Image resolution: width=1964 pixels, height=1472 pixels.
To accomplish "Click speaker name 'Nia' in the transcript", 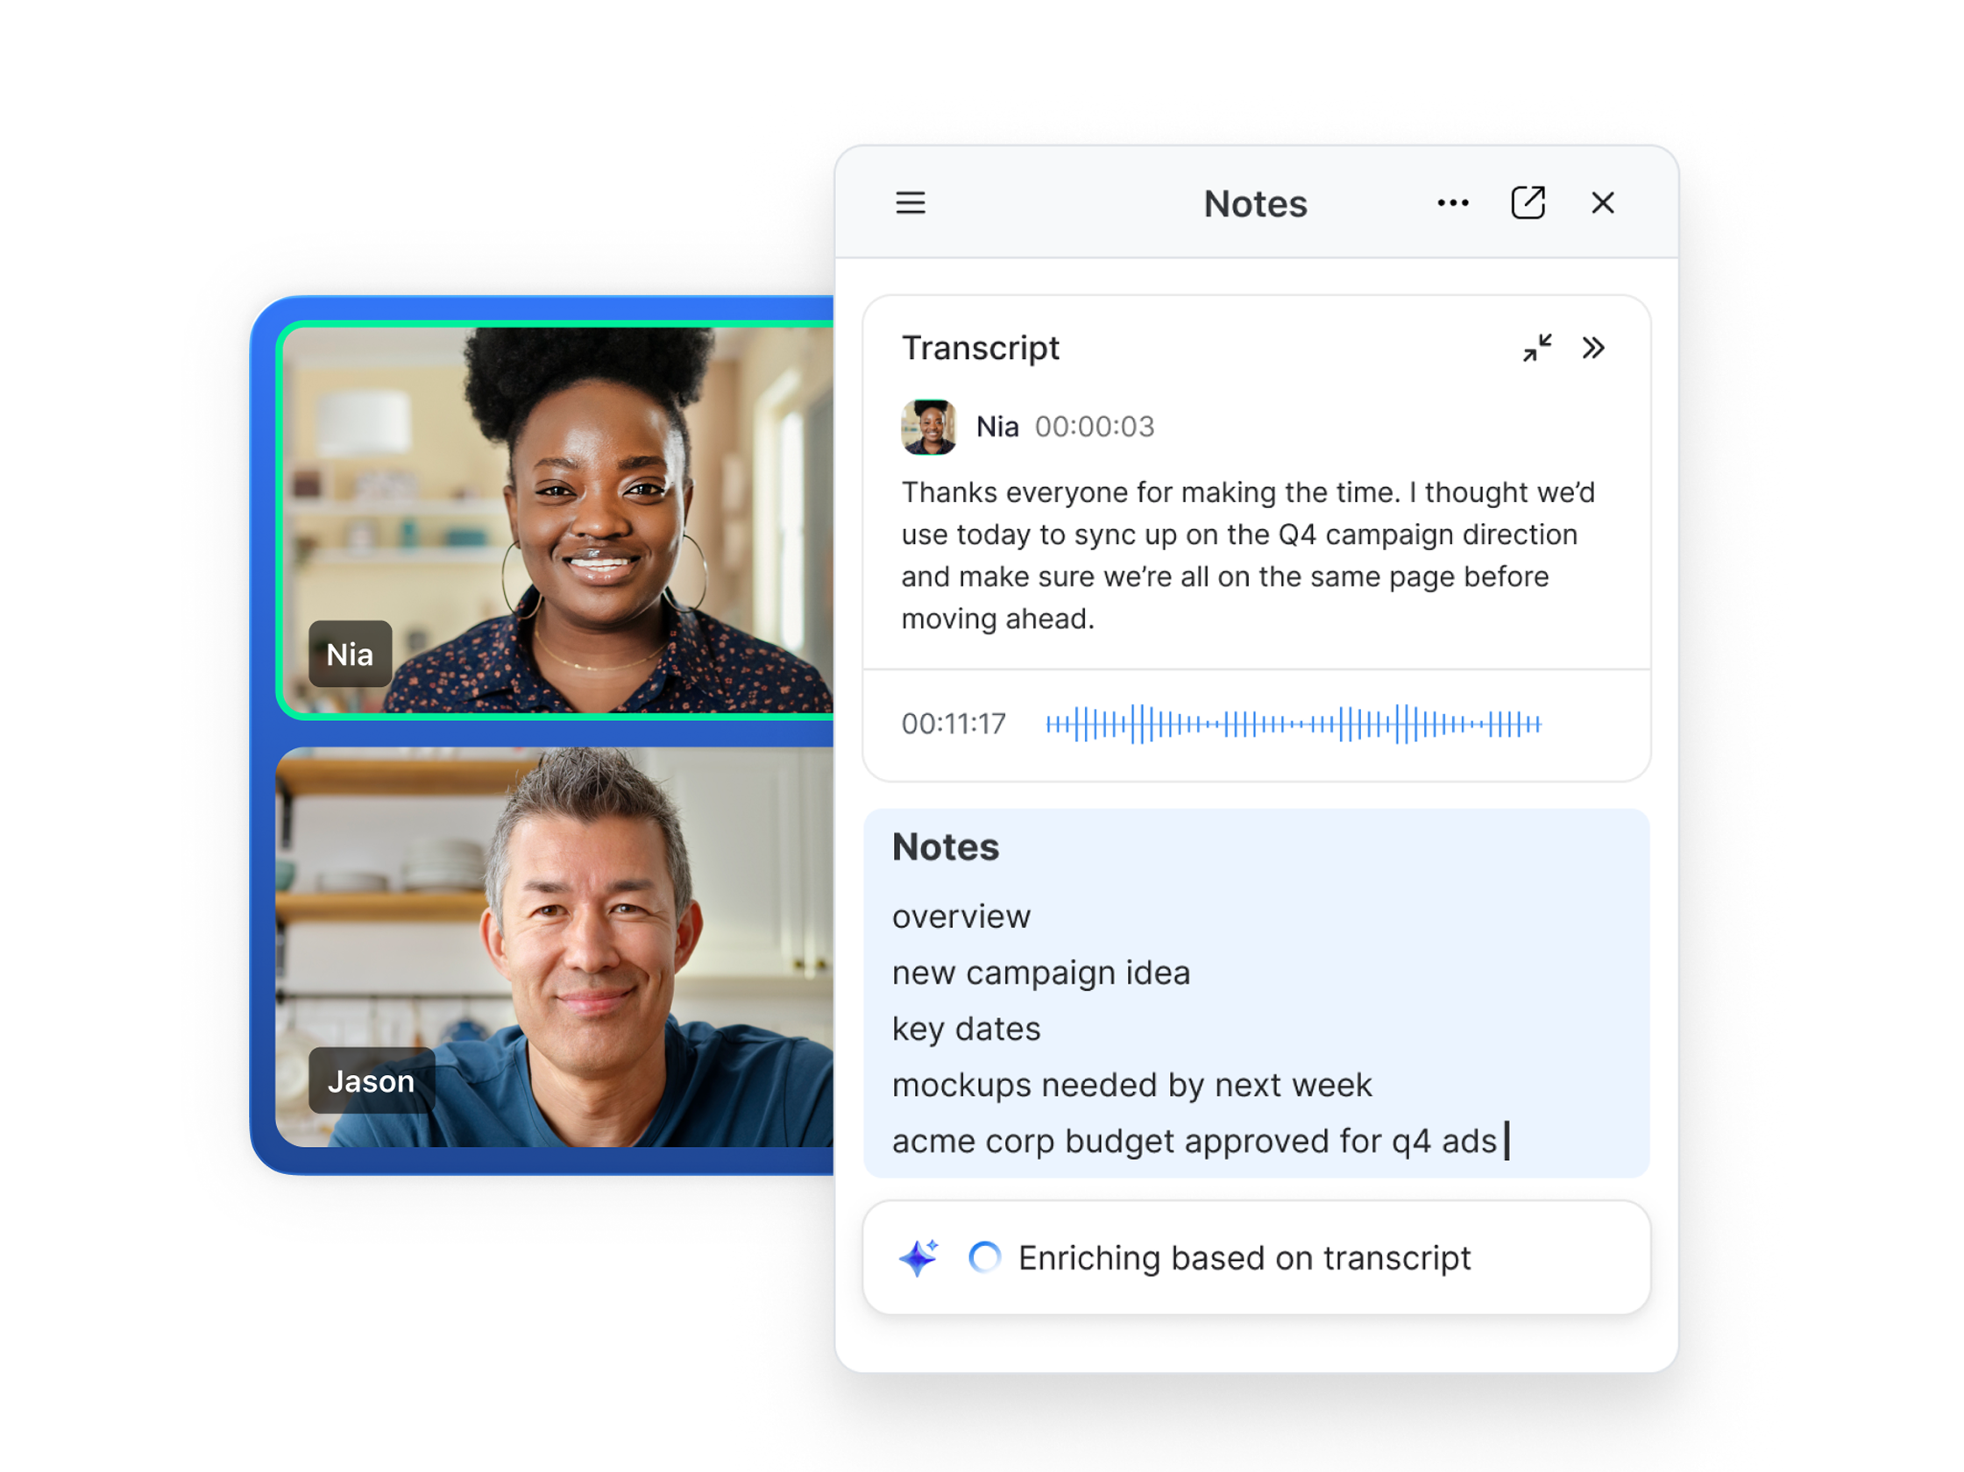I will (x=997, y=427).
